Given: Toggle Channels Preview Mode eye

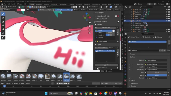Looking at the screenshot, I should click(96, 28).
